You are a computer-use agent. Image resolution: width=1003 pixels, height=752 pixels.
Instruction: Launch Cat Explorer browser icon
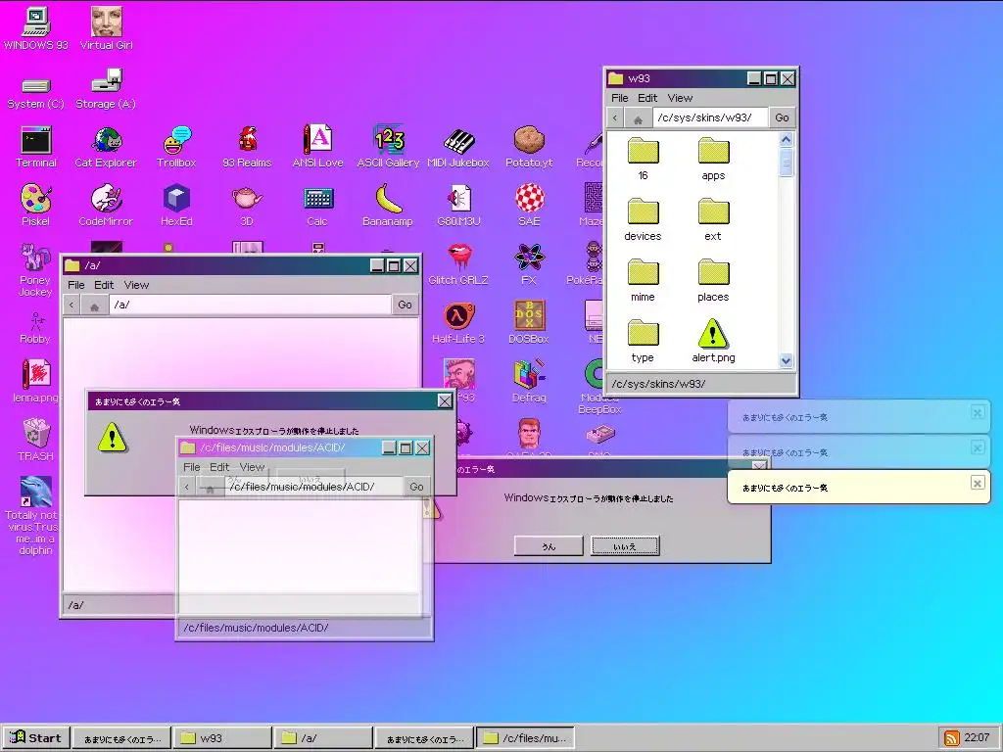click(106, 148)
